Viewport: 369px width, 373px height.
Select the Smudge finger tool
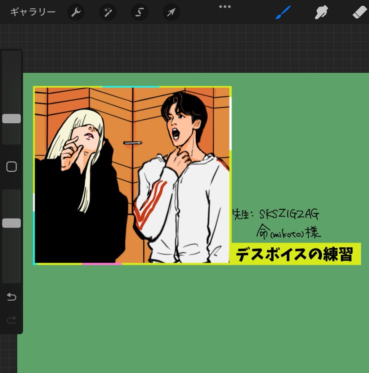point(321,13)
